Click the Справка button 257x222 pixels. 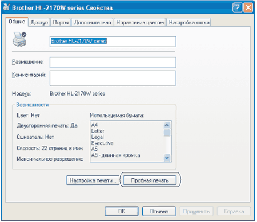(234, 211)
